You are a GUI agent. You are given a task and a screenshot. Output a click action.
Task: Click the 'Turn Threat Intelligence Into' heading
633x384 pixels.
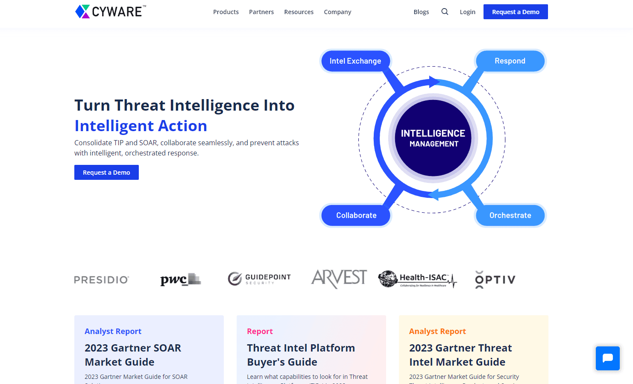[185, 105]
